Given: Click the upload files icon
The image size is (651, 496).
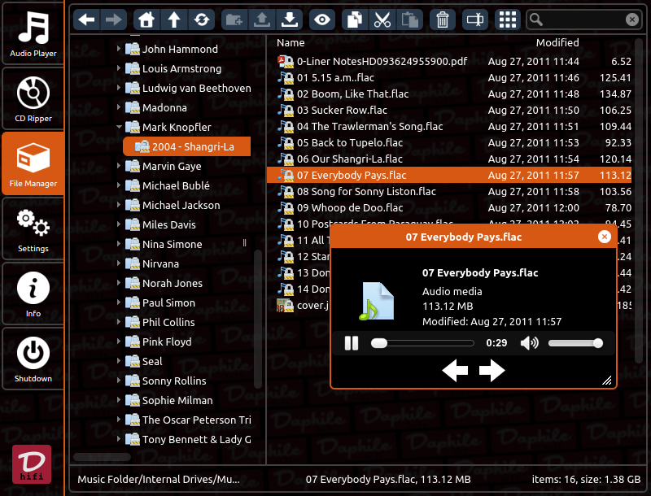Looking at the screenshot, I should [261, 20].
